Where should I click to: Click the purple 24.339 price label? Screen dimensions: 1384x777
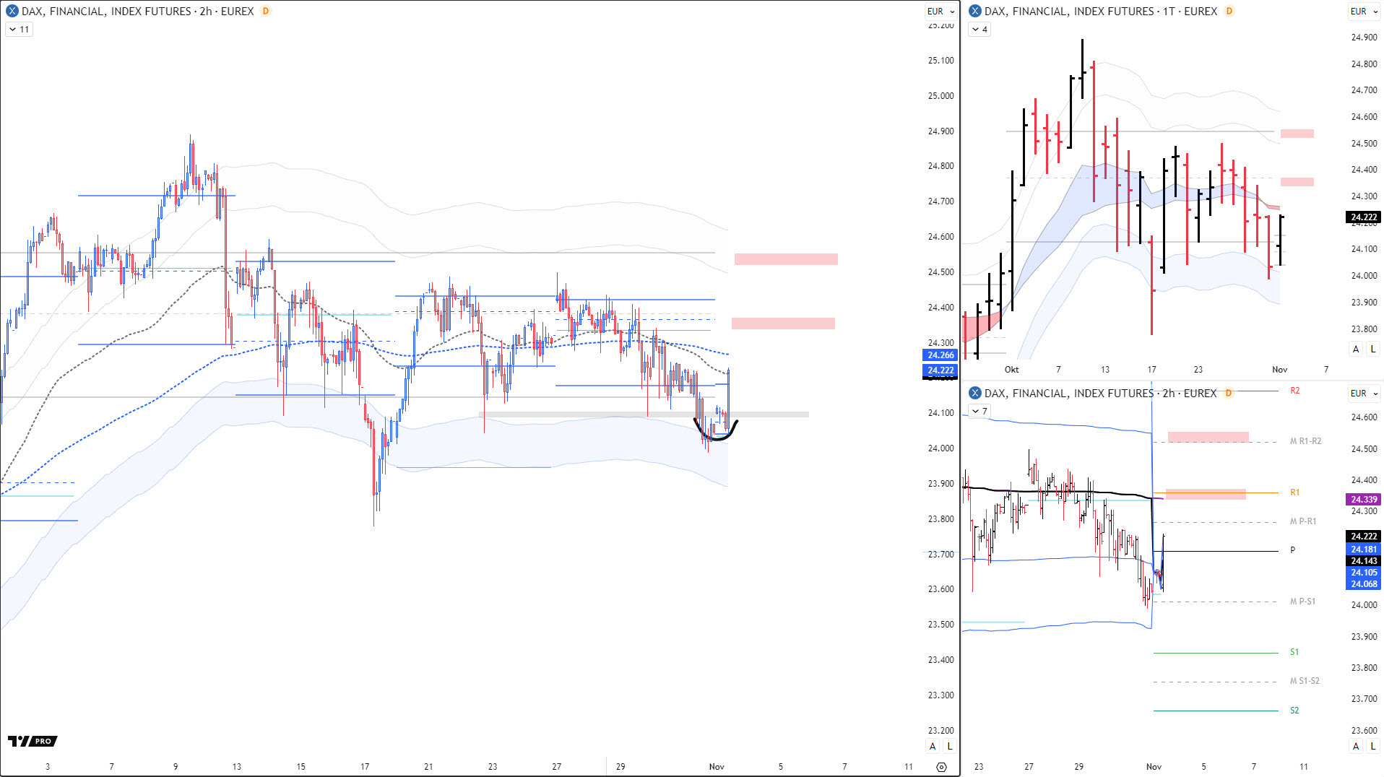point(1364,500)
